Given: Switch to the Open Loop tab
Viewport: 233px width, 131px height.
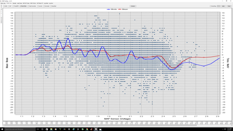Looking at the screenshot, I should pyautogui.click(x=3, y=3).
